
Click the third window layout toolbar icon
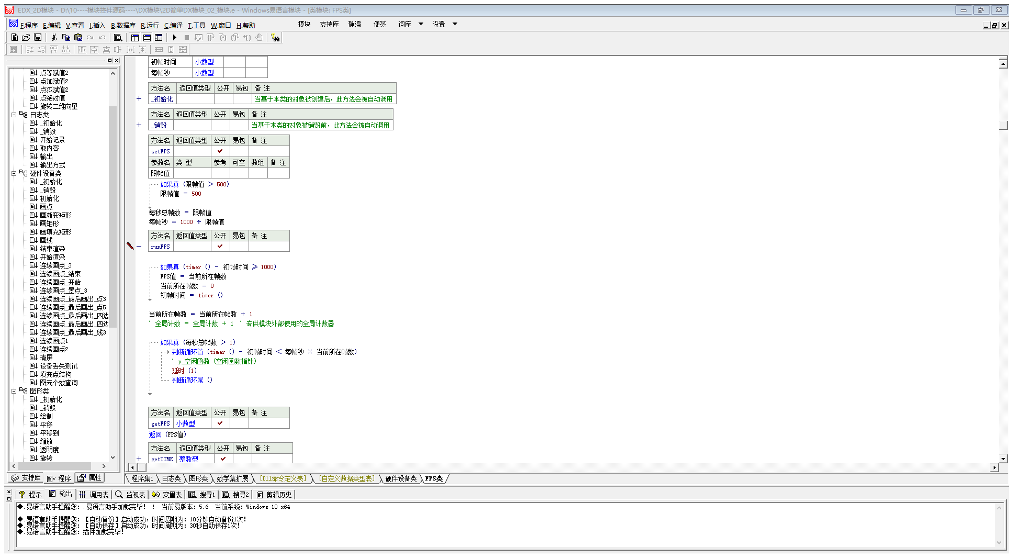point(159,37)
